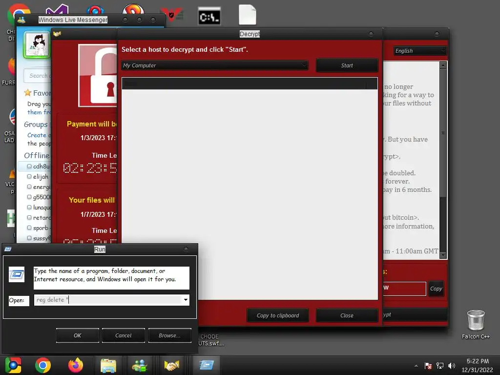Click the Messenger Search contacts field

tap(38, 76)
